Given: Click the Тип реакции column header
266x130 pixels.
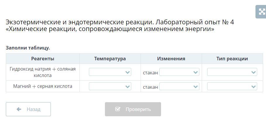Looking at the screenshot, I should [232, 59].
